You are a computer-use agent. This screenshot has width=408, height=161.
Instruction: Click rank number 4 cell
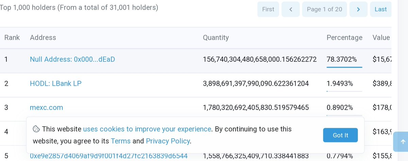pyautogui.click(x=6, y=132)
